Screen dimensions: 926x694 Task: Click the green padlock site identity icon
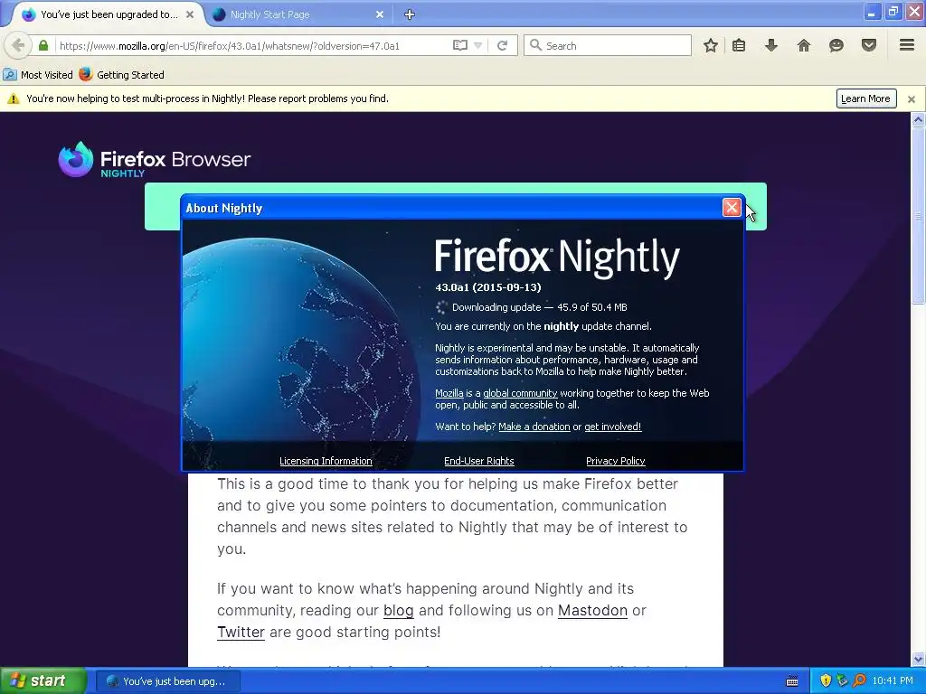point(43,45)
